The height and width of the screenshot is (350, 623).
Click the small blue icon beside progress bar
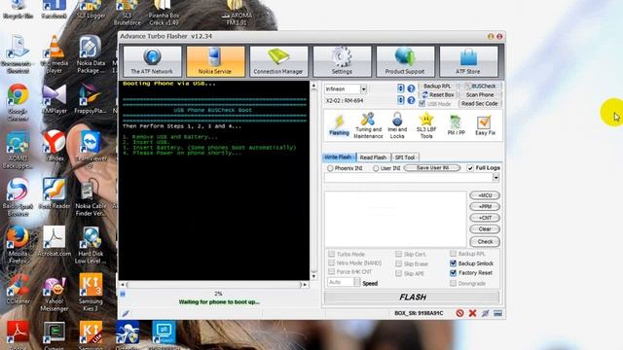(x=123, y=294)
